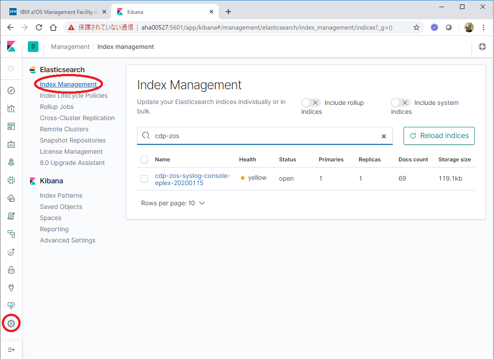Image resolution: width=494 pixels, height=359 pixels.
Task: Open the Kibana home logo
Action: click(11, 46)
